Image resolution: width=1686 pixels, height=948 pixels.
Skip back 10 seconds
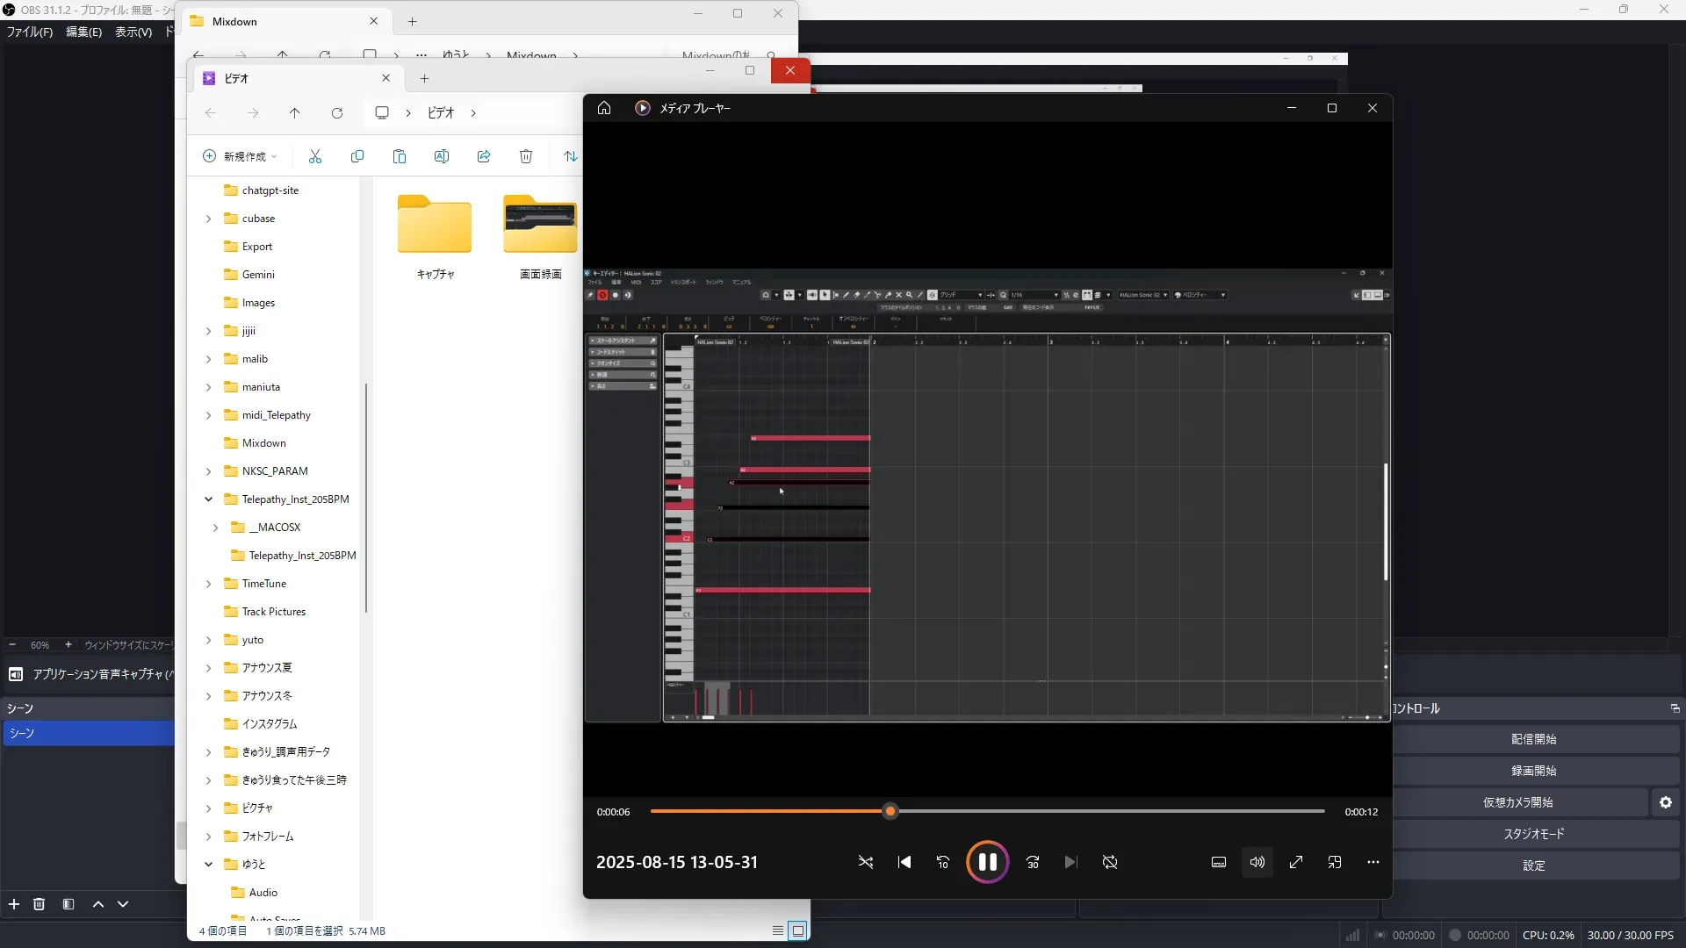tap(943, 862)
